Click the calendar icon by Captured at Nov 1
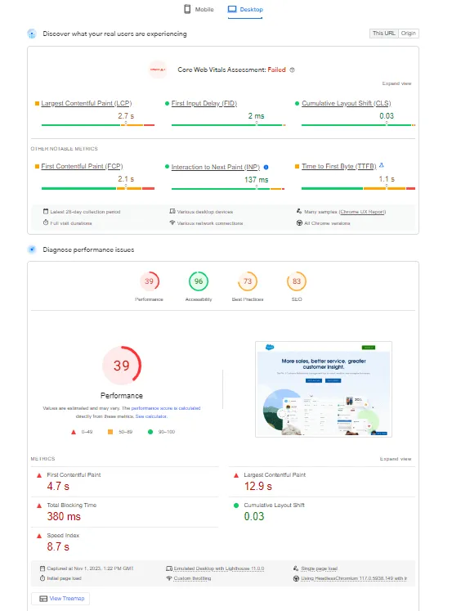This screenshot has height=611, width=470. coord(43,568)
